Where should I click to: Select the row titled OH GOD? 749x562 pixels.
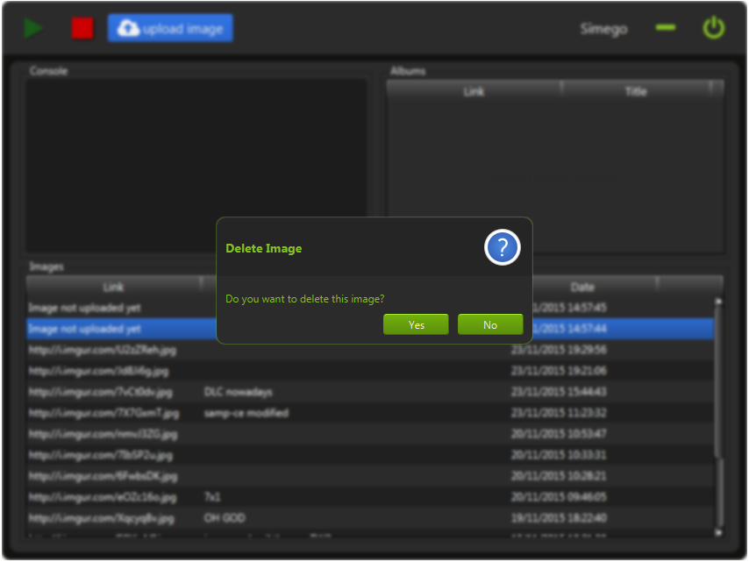370,517
